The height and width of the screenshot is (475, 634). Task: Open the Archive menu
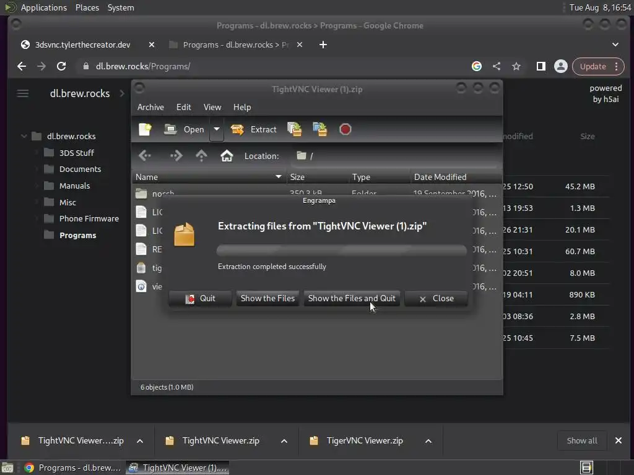coord(150,107)
